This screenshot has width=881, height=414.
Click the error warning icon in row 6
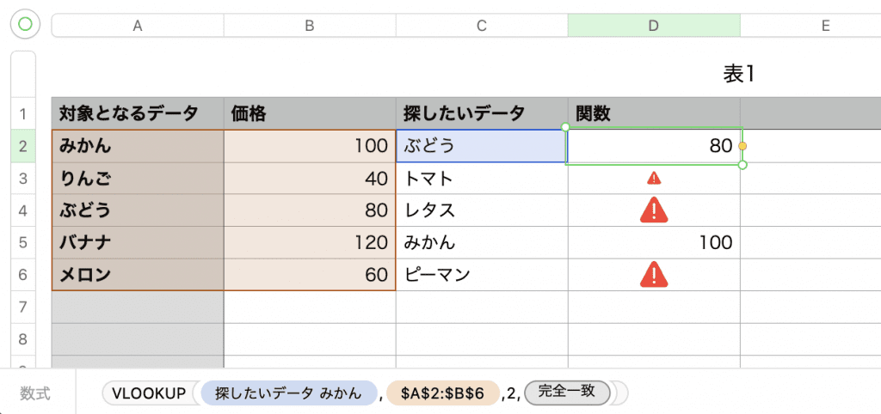654,275
